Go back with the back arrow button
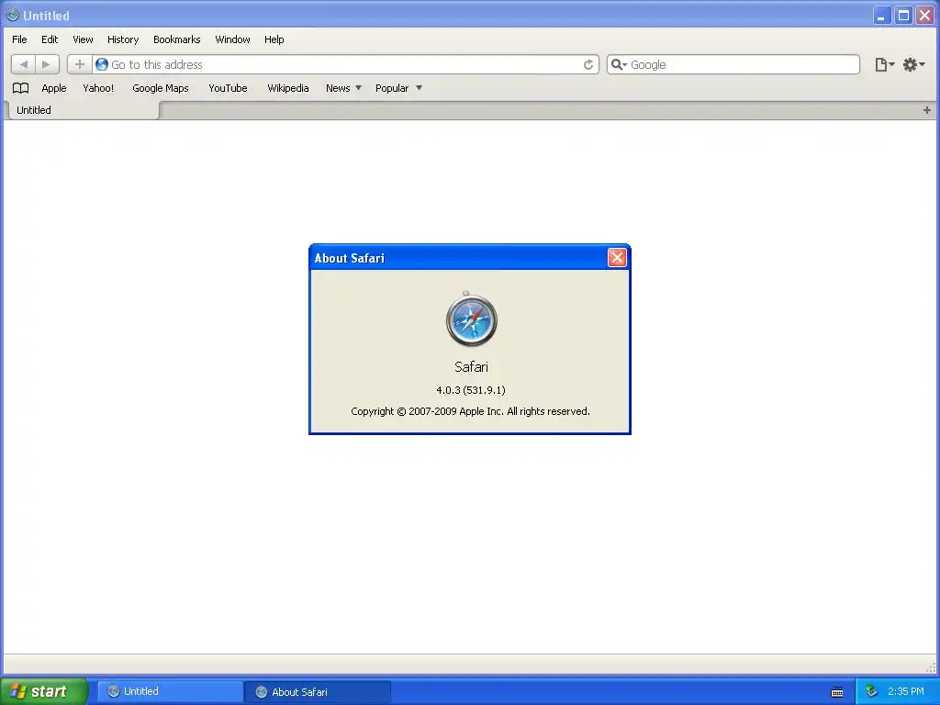The height and width of the screenshot is (705, 940). coord(23,64)
